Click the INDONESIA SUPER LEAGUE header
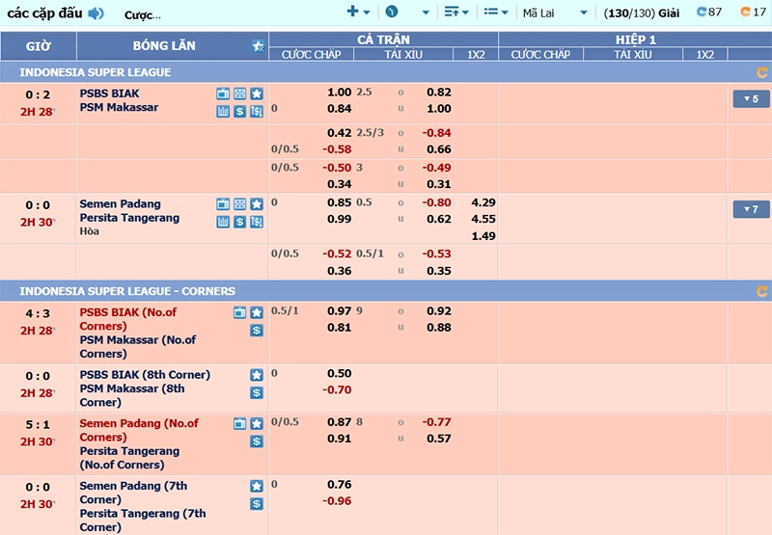The height and width of the screenshot is (535, 772). pos(95,72)
